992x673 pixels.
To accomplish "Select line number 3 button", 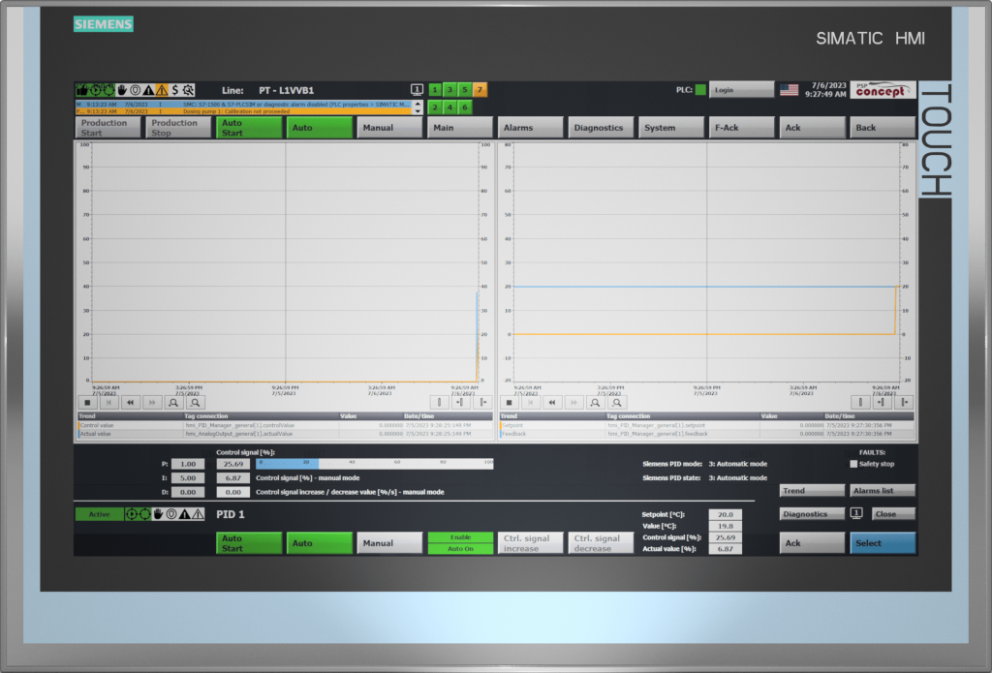I will click(x=449, y=90).
